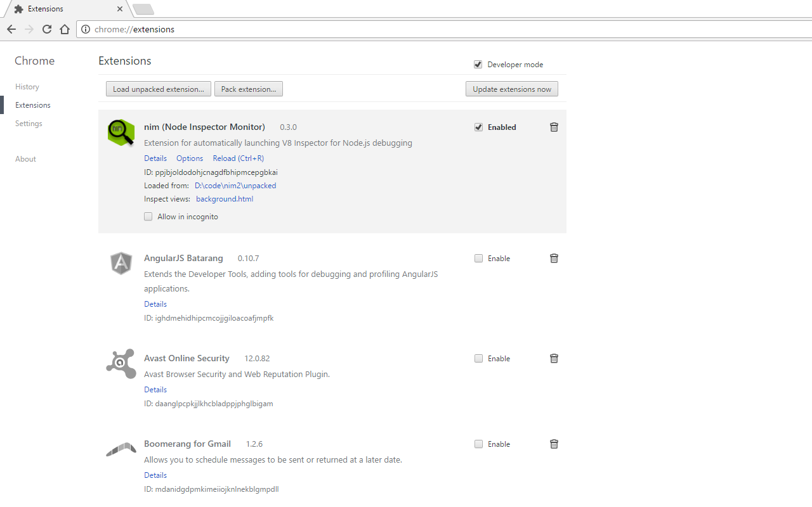Open About in the Chrome sidebar
812x507 pixels.
[25, 159]
